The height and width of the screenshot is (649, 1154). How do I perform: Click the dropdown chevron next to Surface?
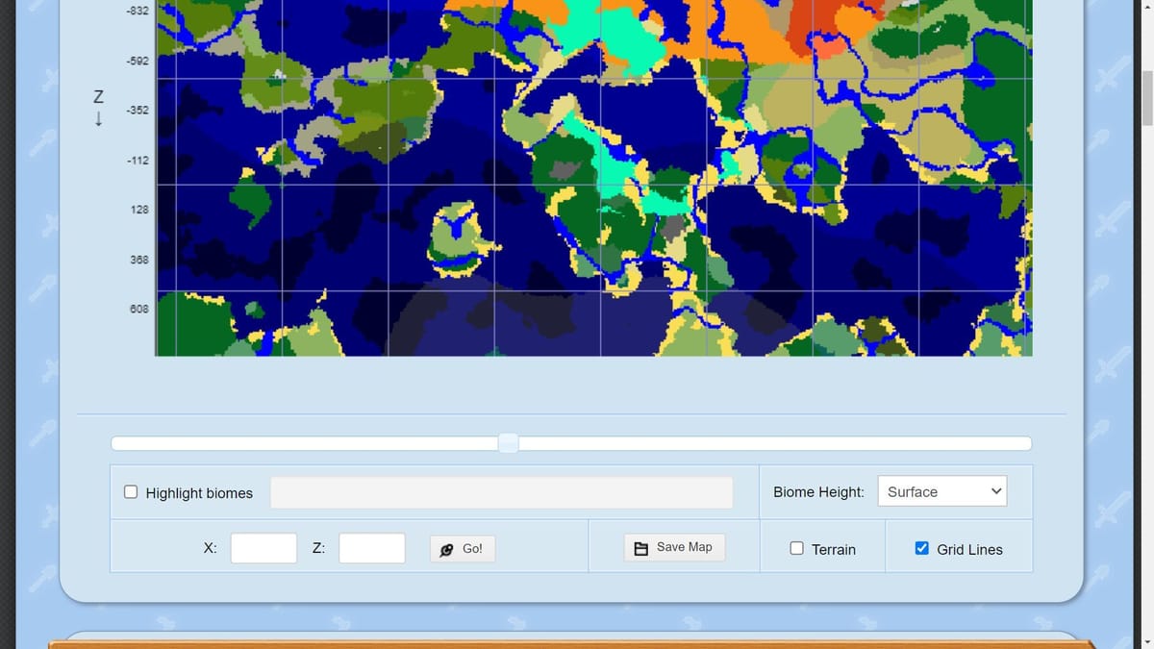point(997,491)
